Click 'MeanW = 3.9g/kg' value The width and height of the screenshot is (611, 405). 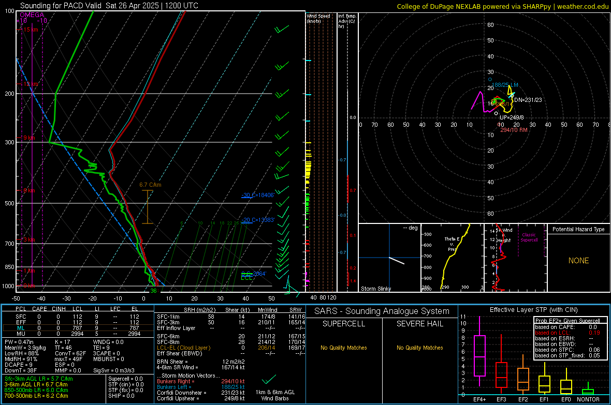pyautogui.click(x=25, y=348)
